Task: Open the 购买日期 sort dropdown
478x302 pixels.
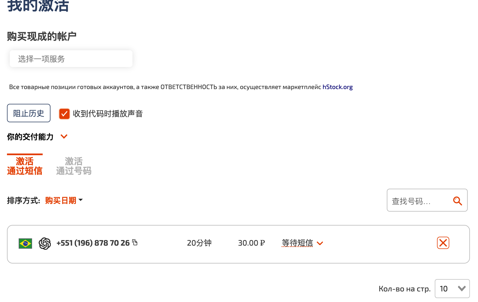Action: point(64,200)
